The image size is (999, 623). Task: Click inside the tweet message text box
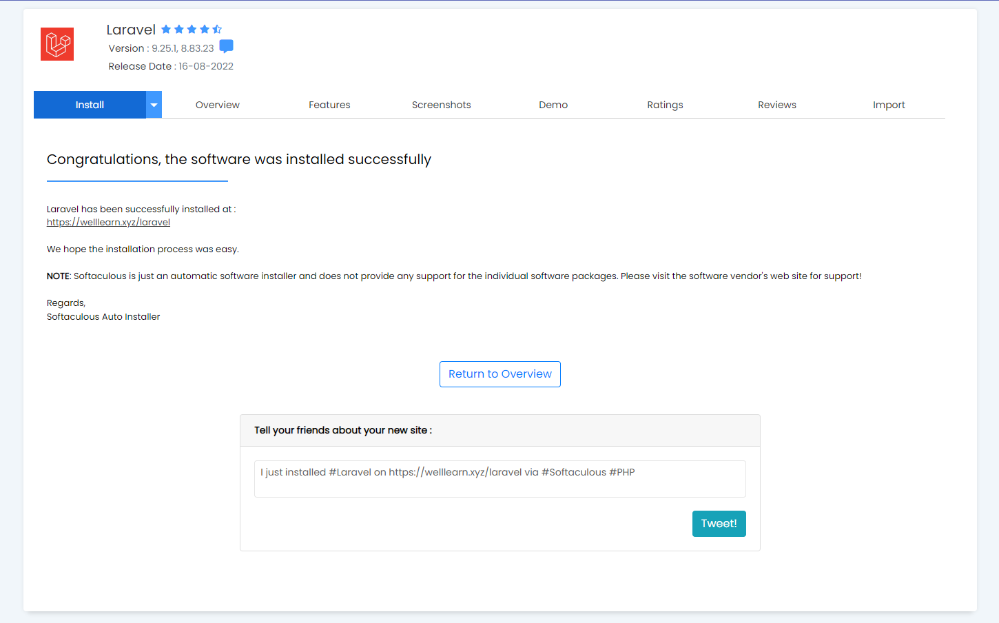pos(500,479)
